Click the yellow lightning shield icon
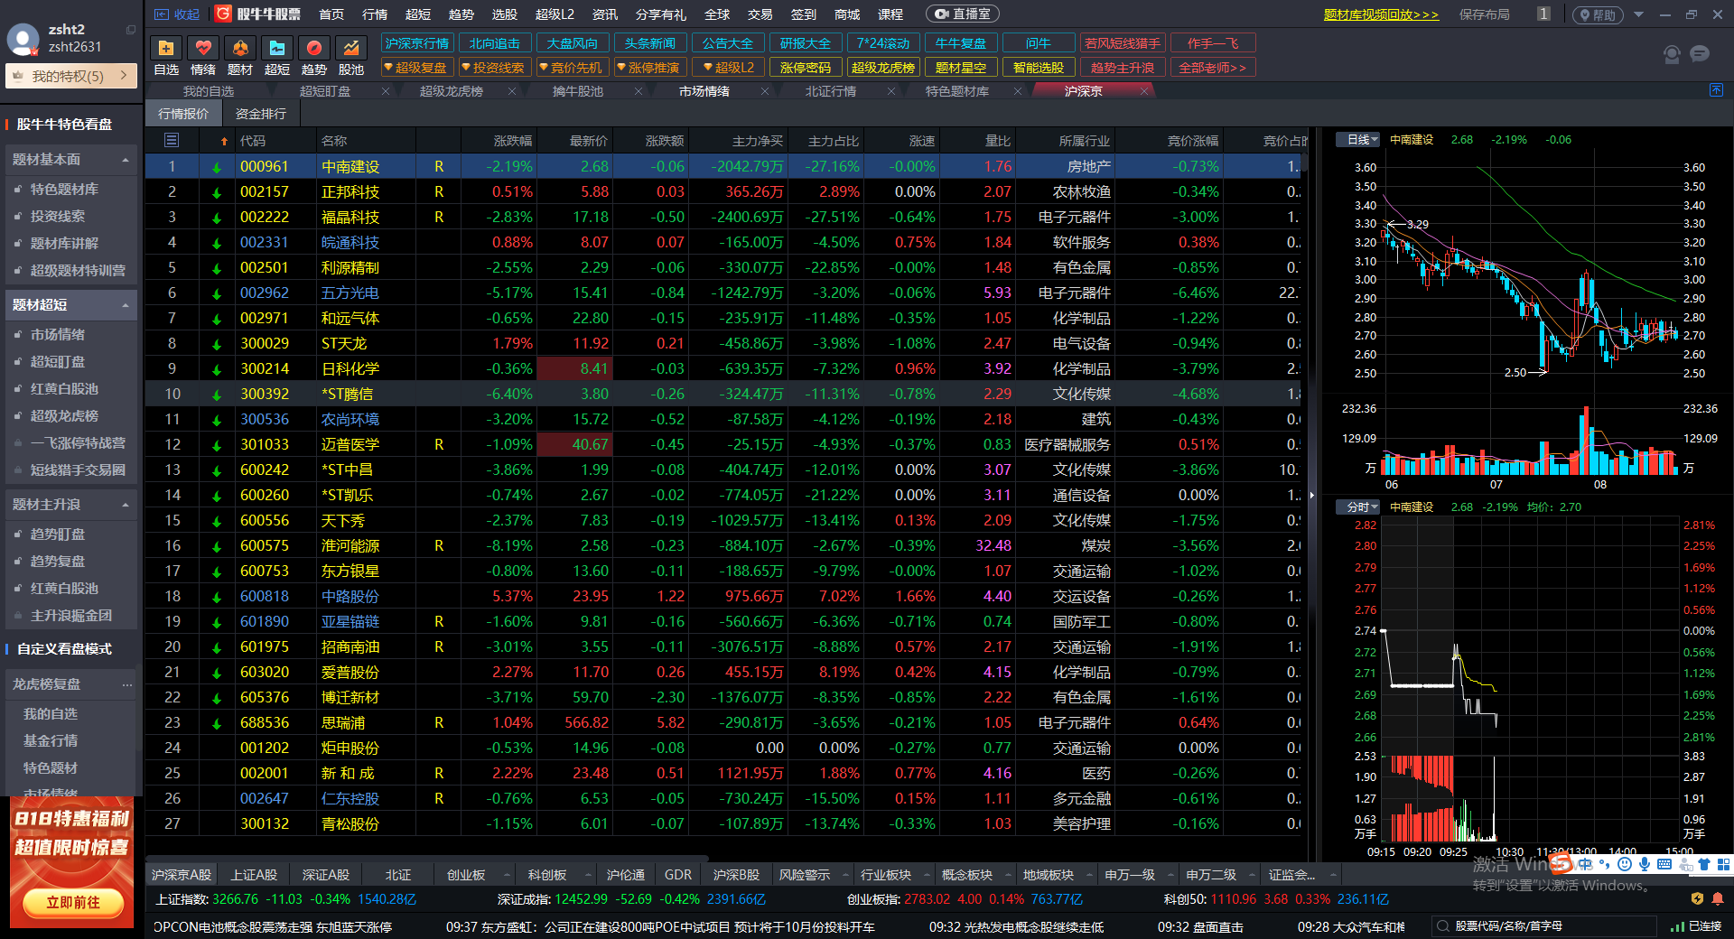 point(1697,898)
